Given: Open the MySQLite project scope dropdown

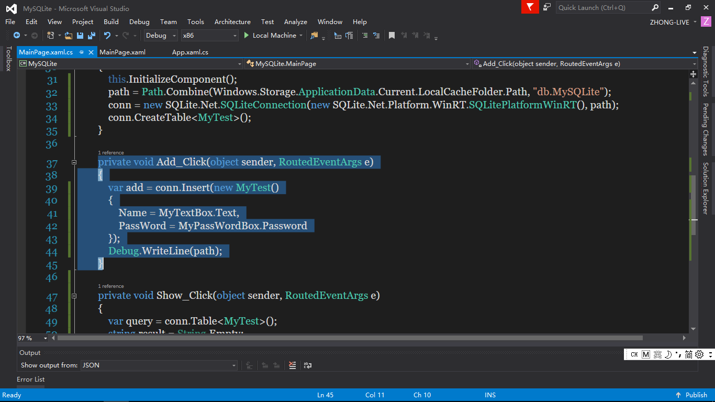Looking at the screenshot, I should coord(130,64).
